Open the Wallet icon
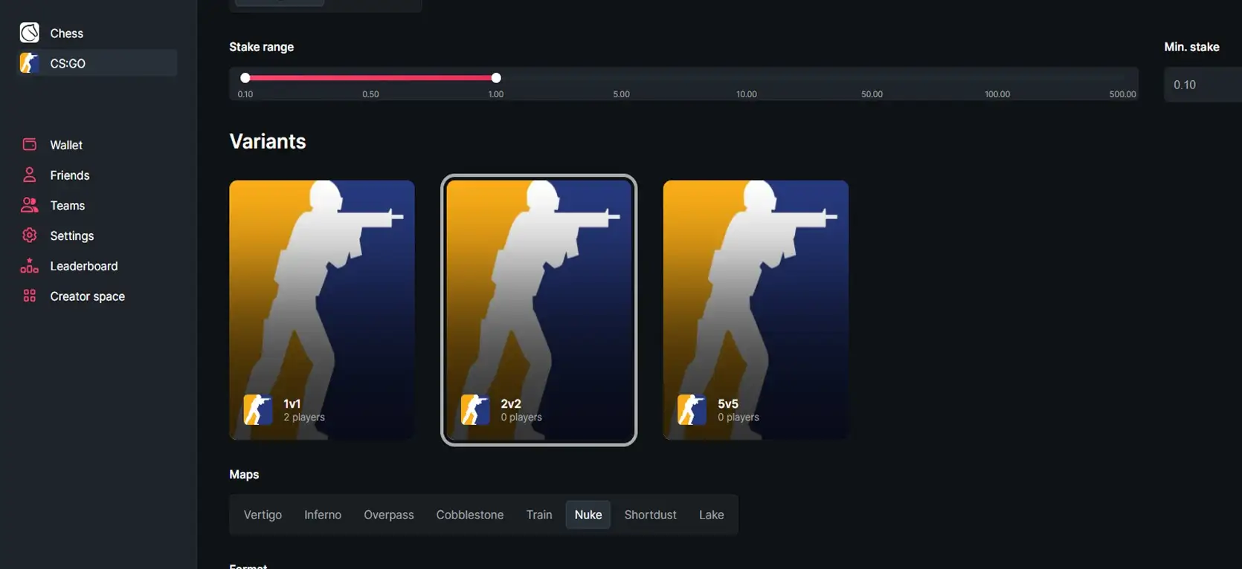Image resolution: width=1242 pixels, height=569 pixels. point(30,145)
